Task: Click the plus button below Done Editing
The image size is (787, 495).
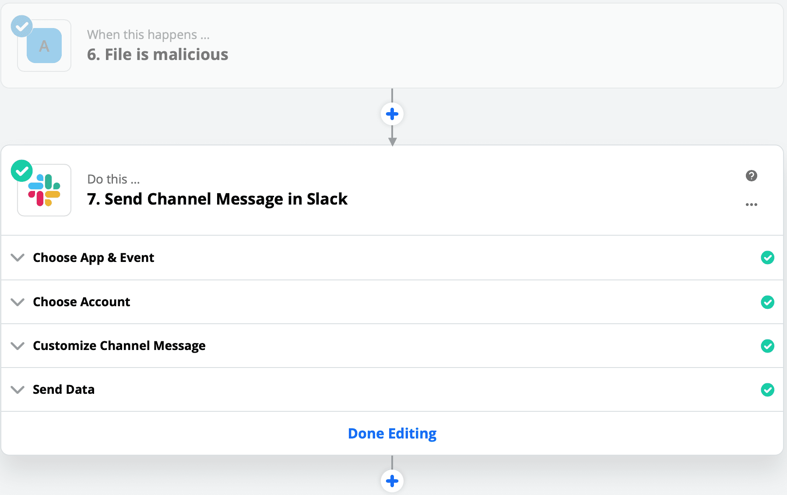Action: (392, 481)
